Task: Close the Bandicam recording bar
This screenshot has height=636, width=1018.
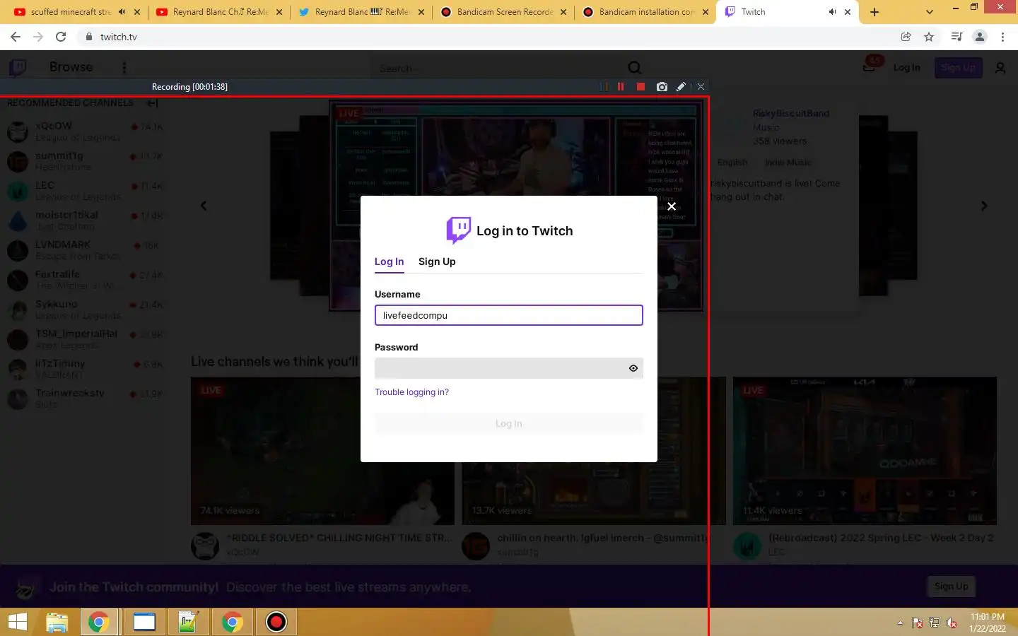Action: click(x=701, y=86)
